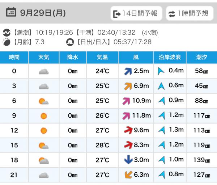Viewport: 217px width, 185px height.
Task: Click the moon phase icon near 月齢
Action: pyautogui.click(x=7, y=42)
